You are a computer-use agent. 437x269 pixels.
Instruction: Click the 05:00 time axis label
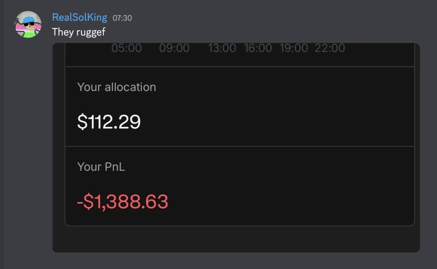[x=126, y=48]
